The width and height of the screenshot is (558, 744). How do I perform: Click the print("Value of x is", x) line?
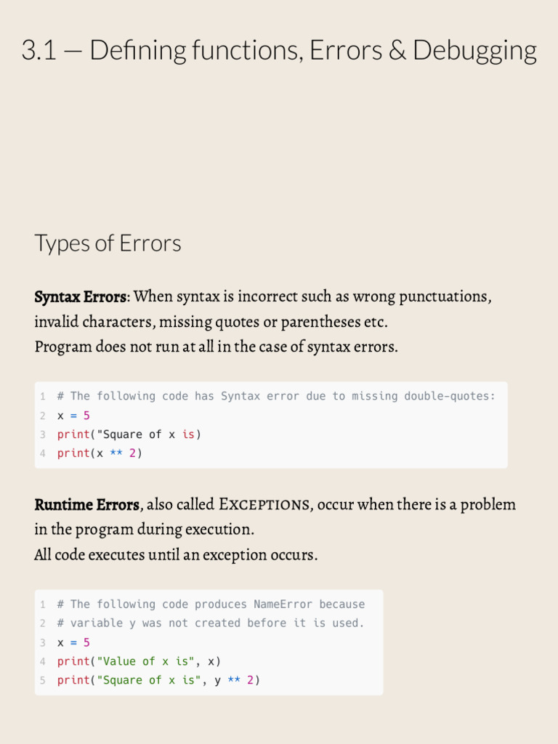click(x=139, y=661)
